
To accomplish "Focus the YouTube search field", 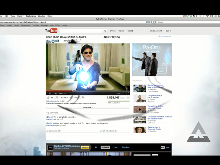I will [x=81, y=31].
